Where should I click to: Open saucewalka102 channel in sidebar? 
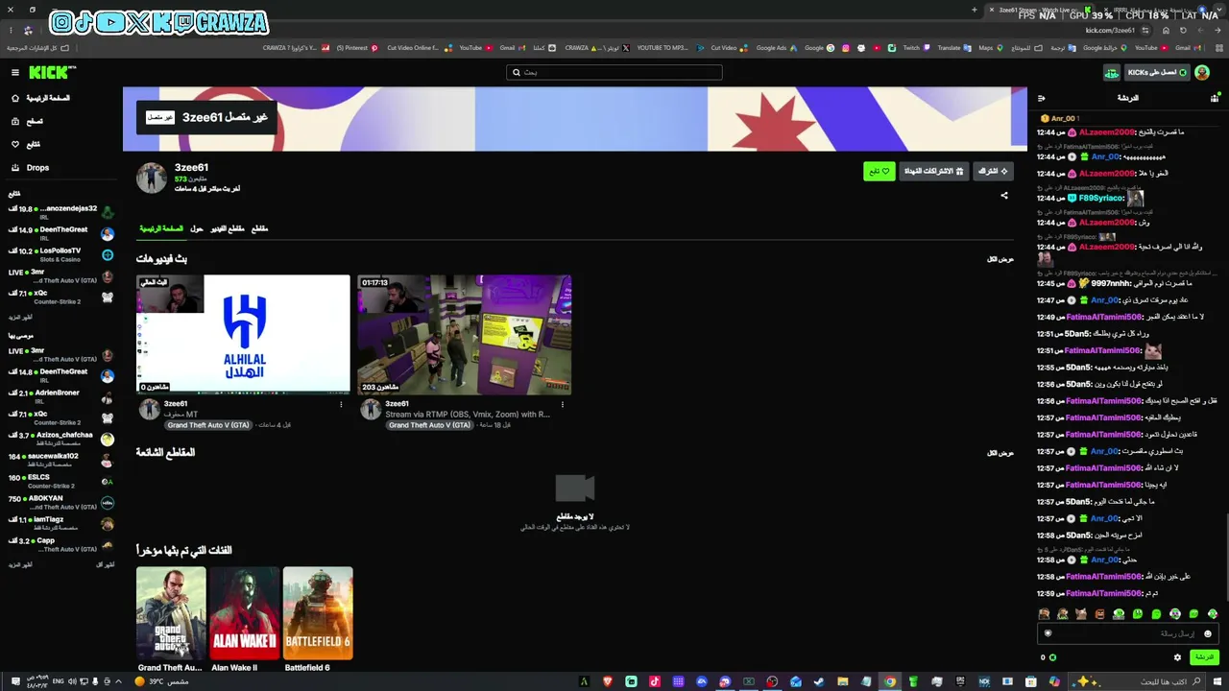(x=60, y=460)
